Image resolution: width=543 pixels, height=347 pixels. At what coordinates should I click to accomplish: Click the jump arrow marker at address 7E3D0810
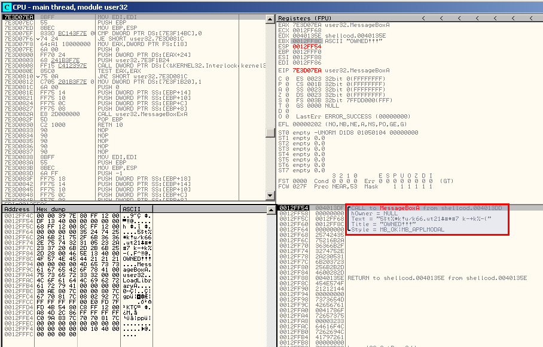38,77
